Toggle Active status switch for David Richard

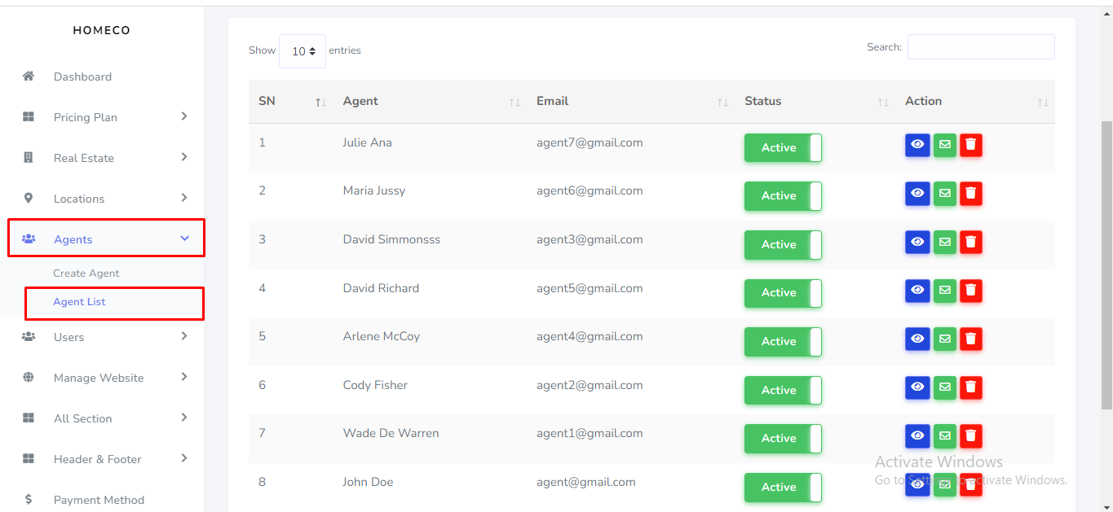coord(783,293)
